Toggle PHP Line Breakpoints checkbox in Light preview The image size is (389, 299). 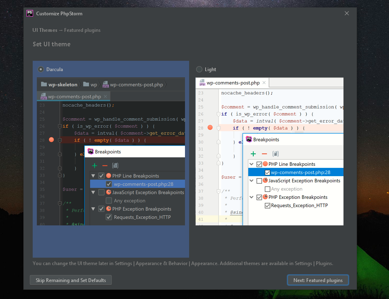259,164
